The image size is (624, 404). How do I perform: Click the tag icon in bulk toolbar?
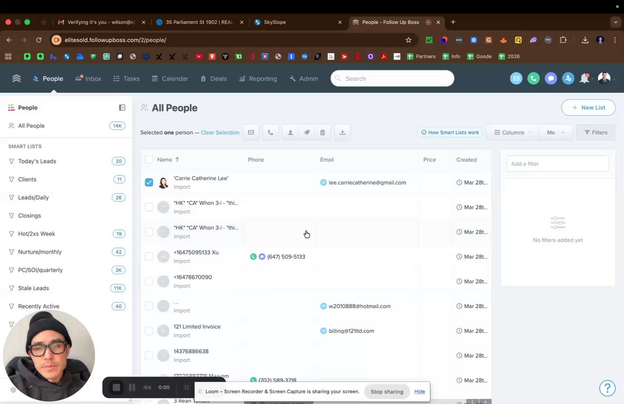(307, 132)
